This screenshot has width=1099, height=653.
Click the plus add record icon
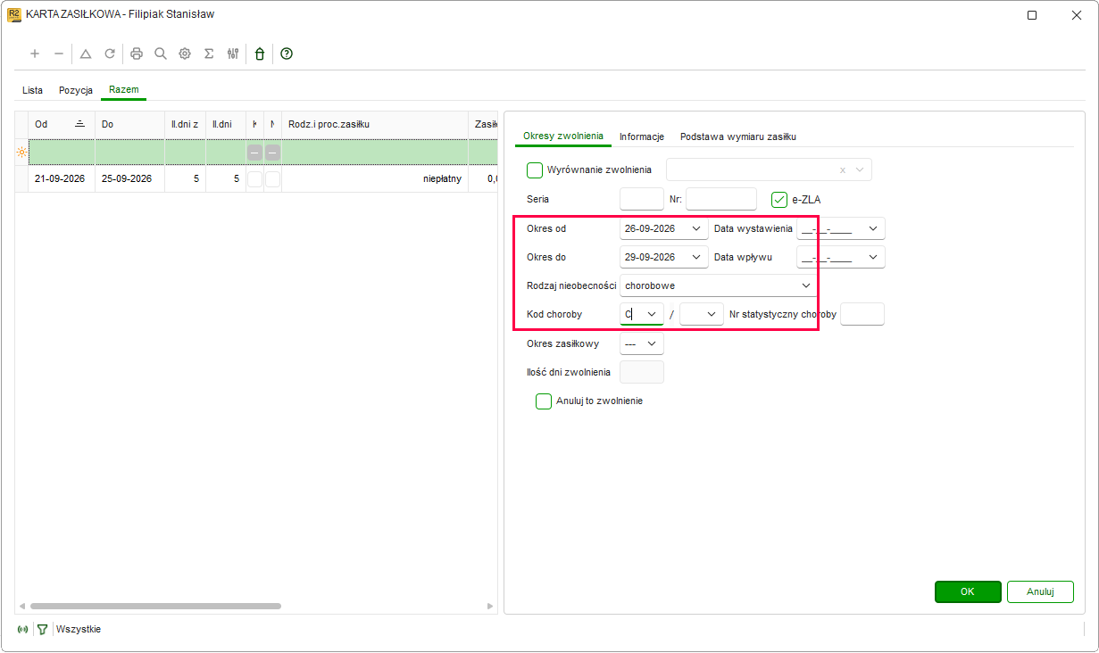(x=35, y=54)
